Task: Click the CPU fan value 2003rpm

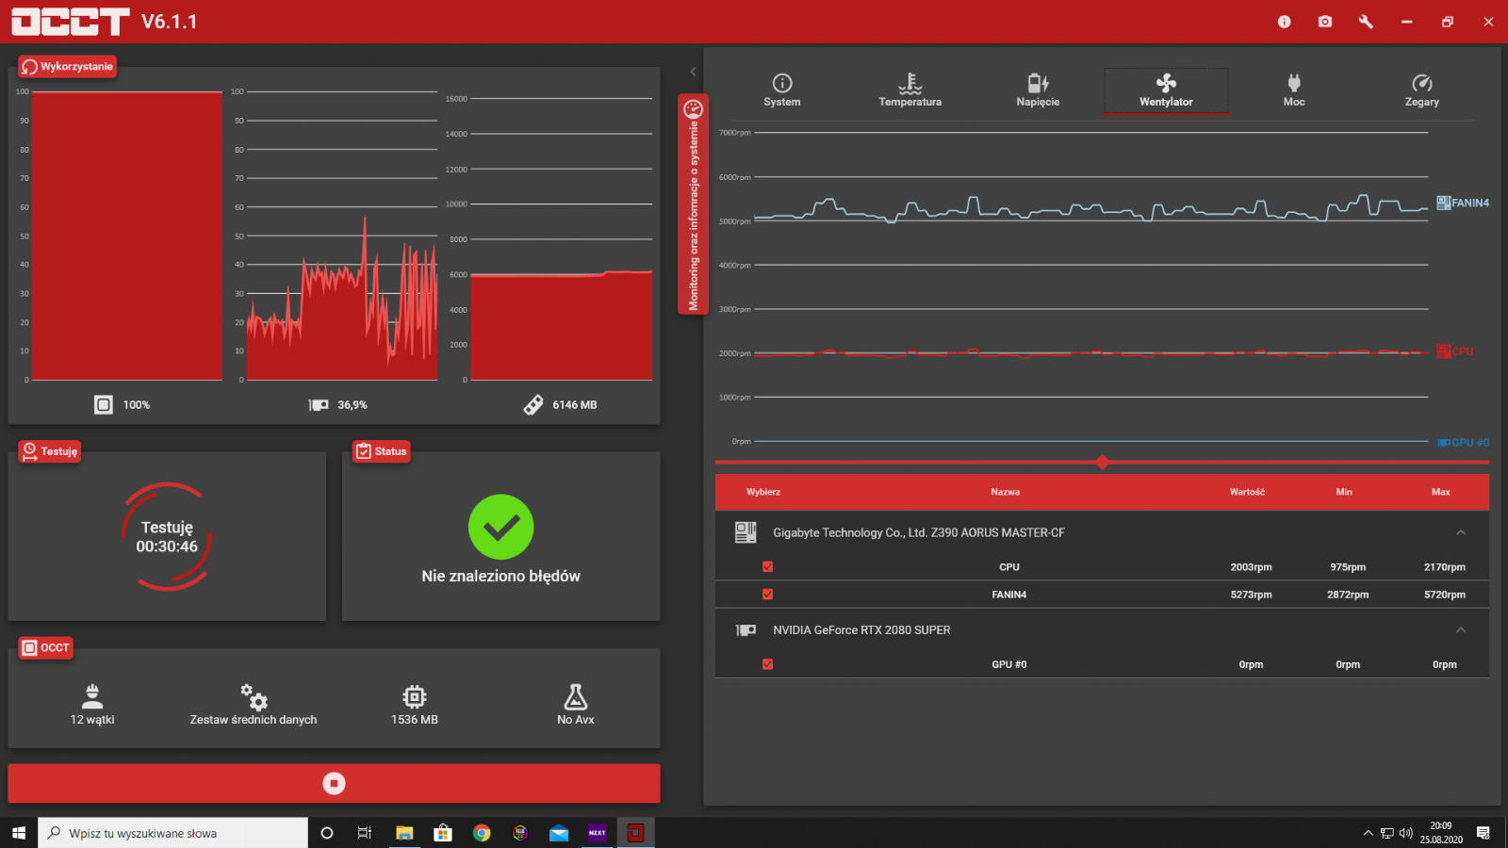Action: tap(1251, 567)
